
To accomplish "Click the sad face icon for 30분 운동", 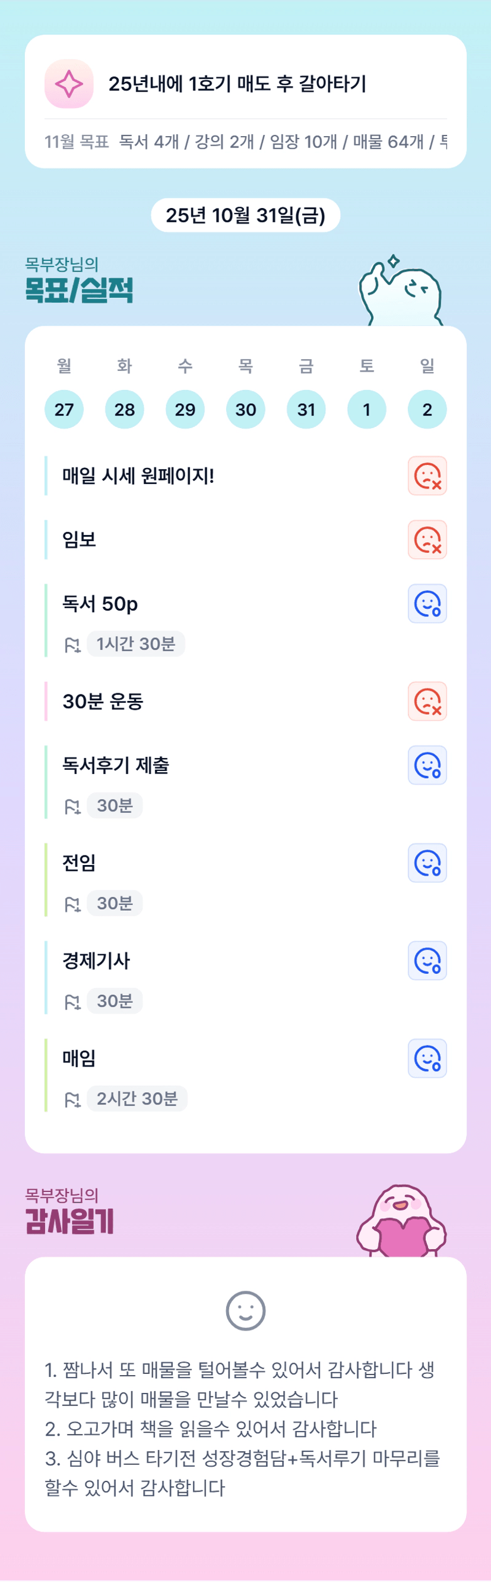I will tap(427, 702).
